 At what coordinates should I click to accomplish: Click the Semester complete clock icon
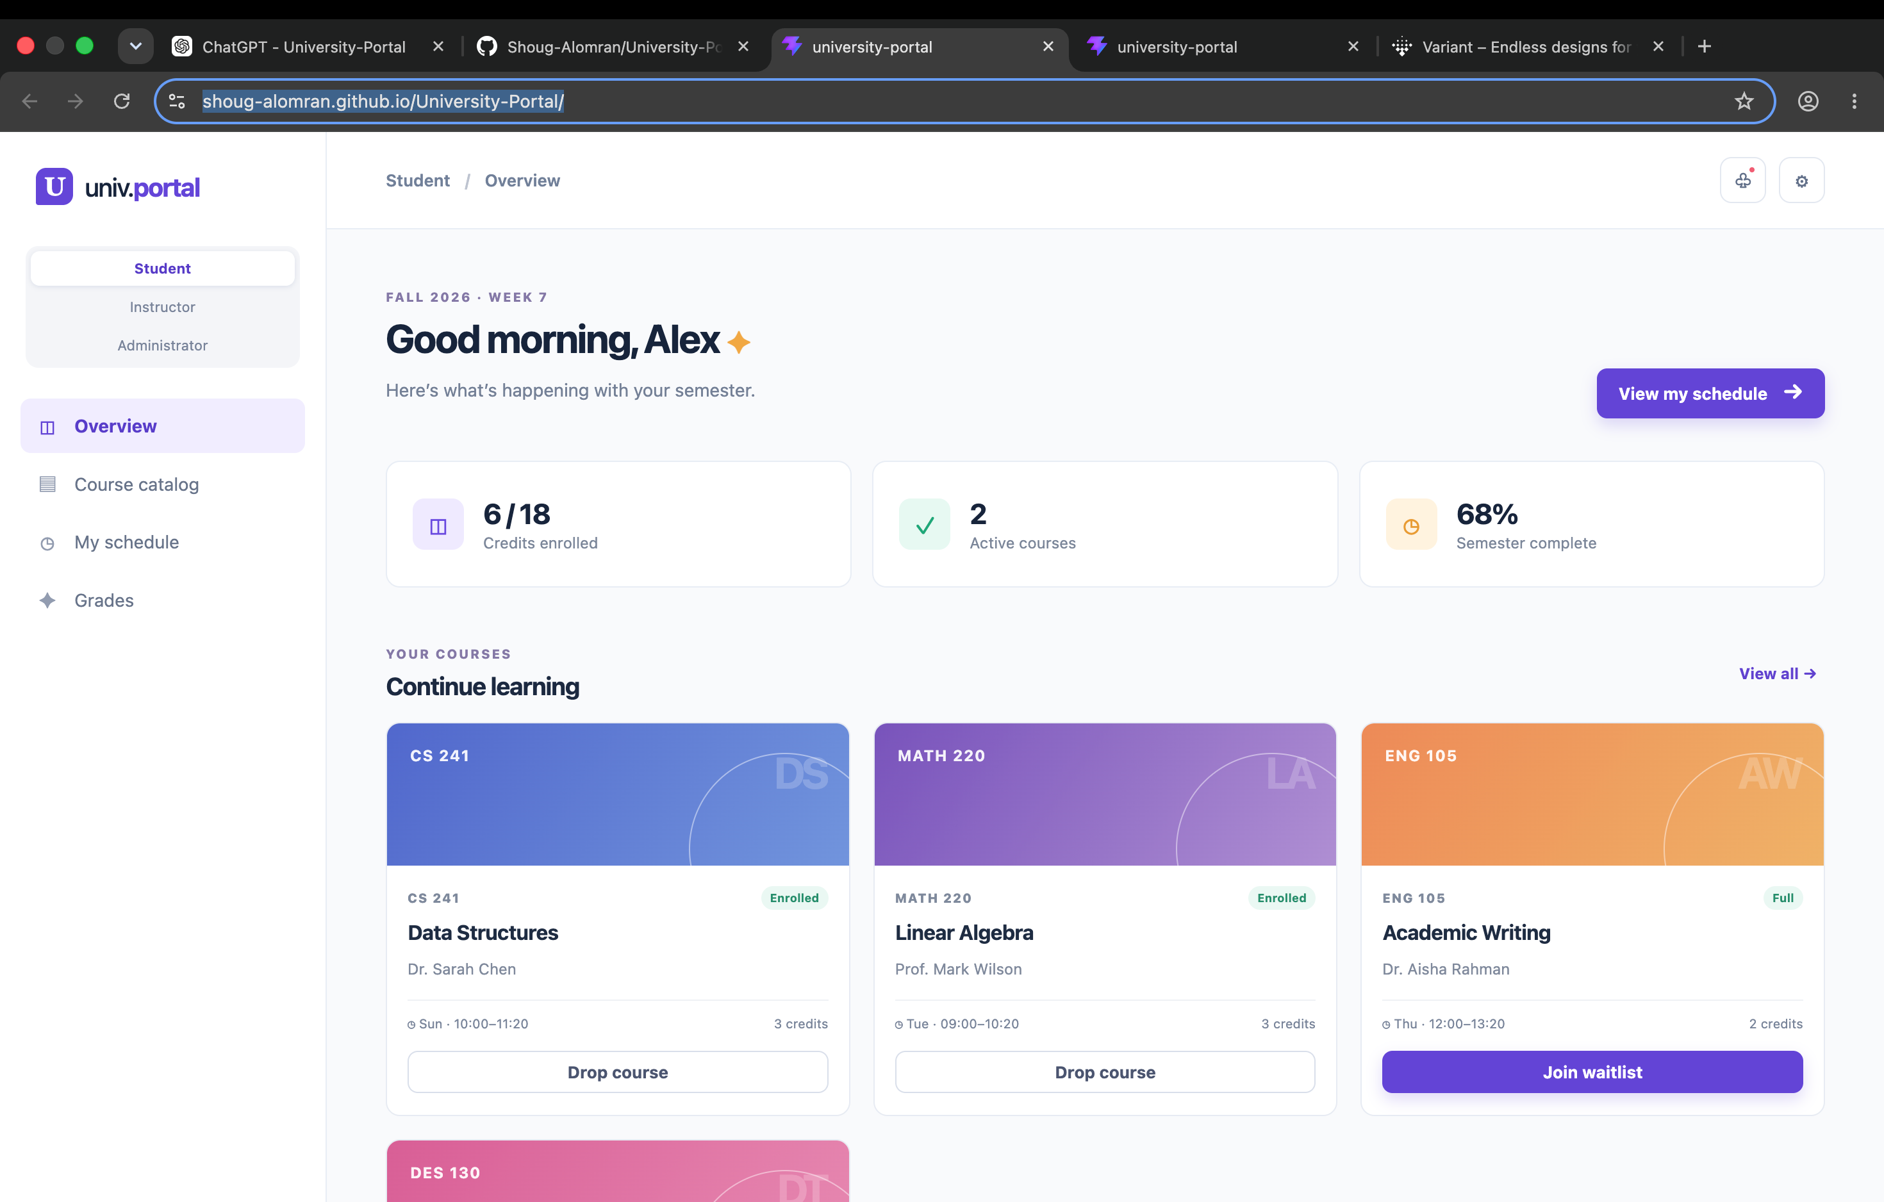pos(1412,525)
